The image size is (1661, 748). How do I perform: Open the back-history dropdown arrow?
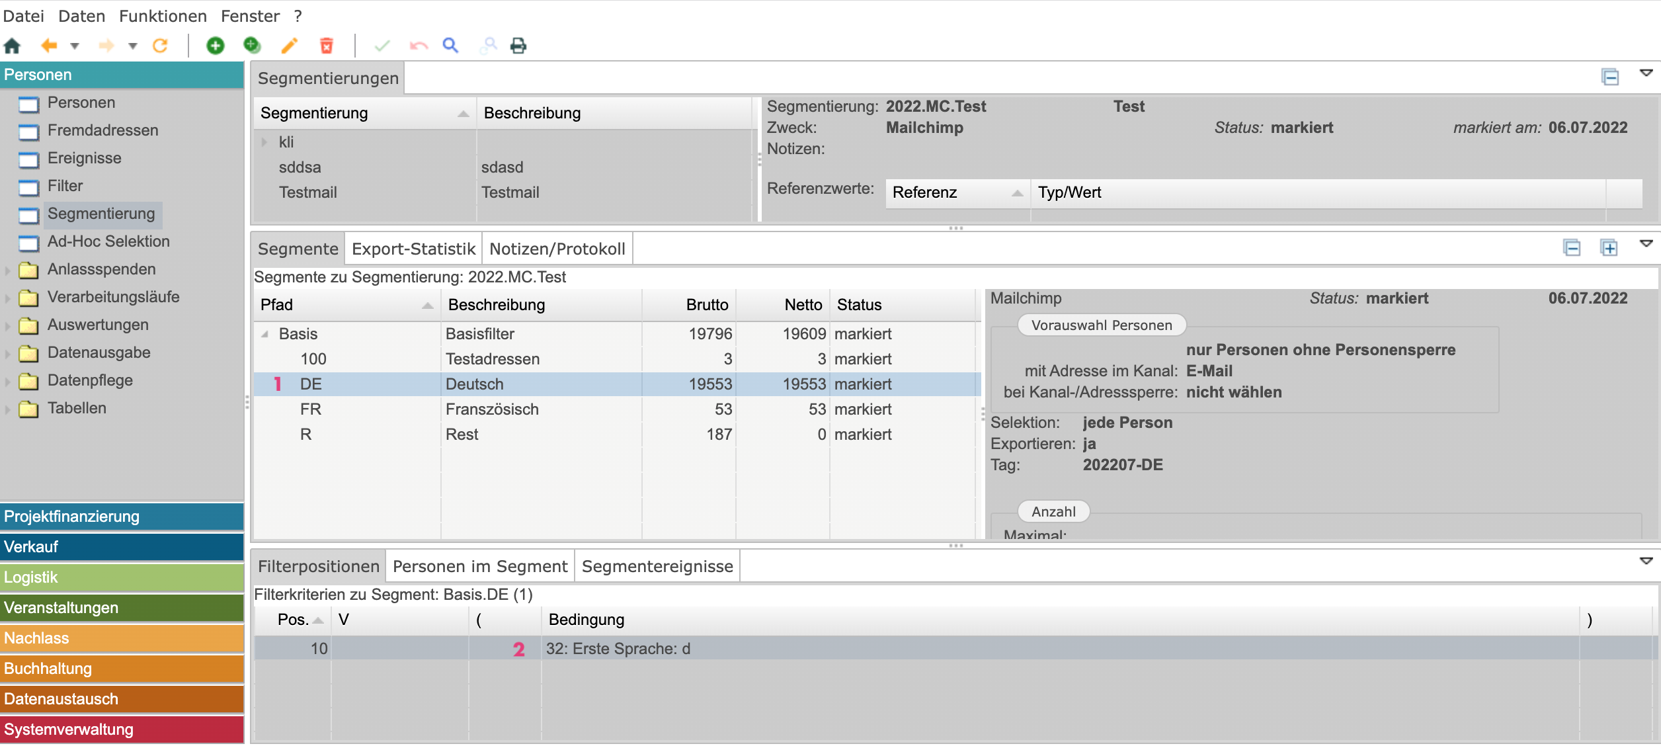tap(75, 46)
